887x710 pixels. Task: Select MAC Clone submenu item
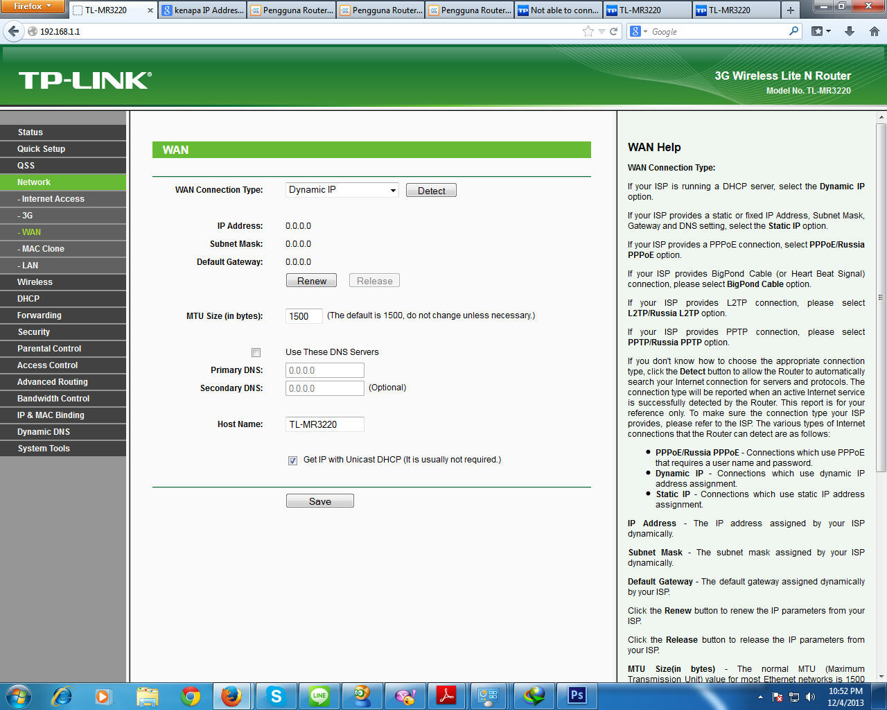tap(63, 249)
